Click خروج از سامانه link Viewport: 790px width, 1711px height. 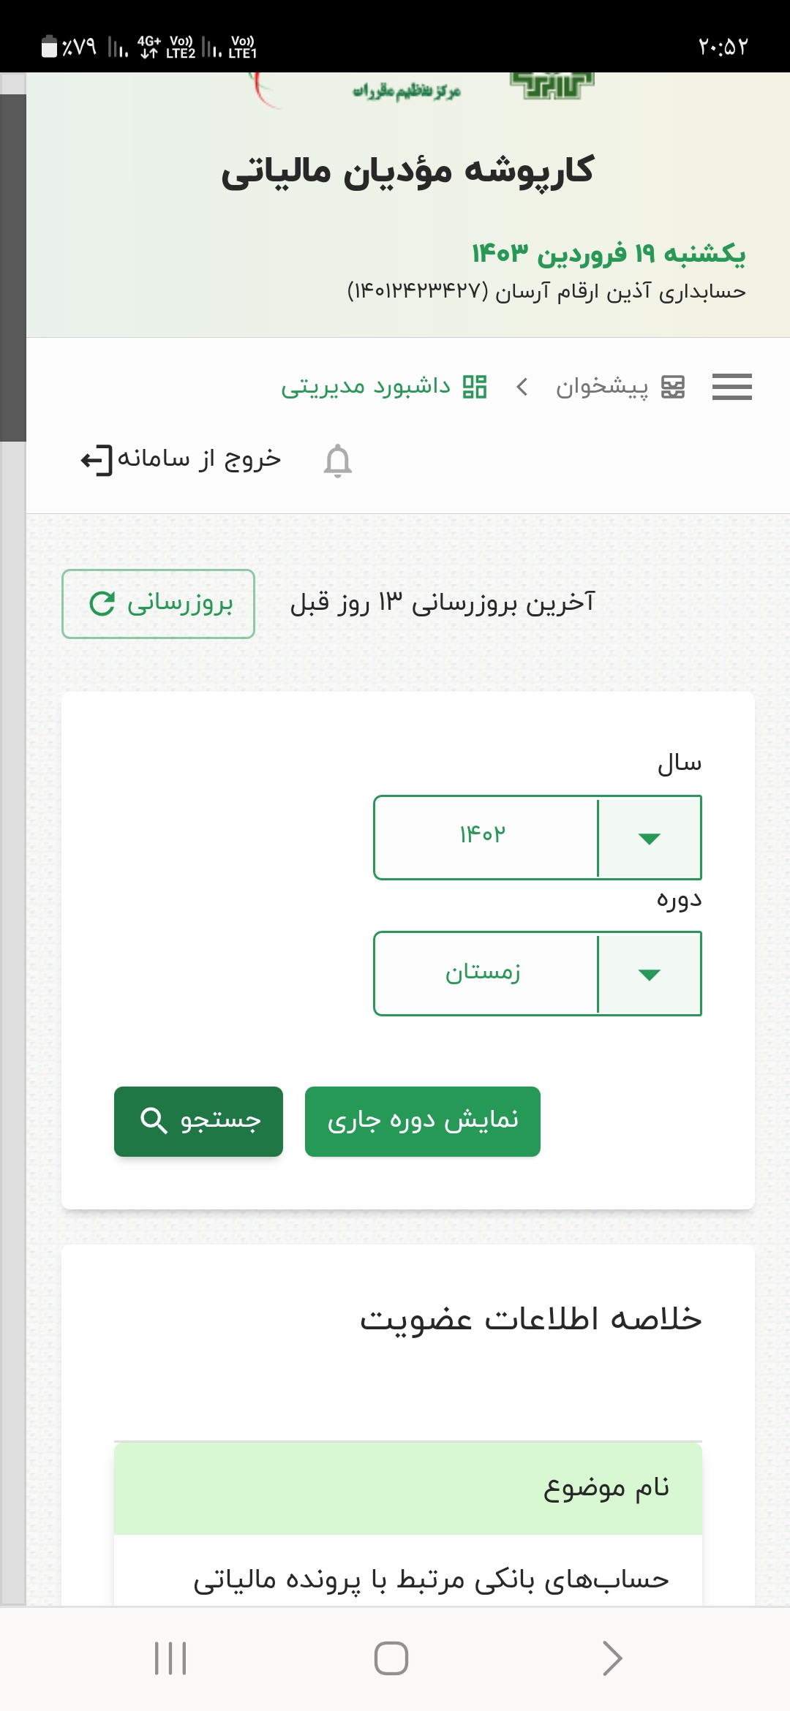tap(199, 459)
